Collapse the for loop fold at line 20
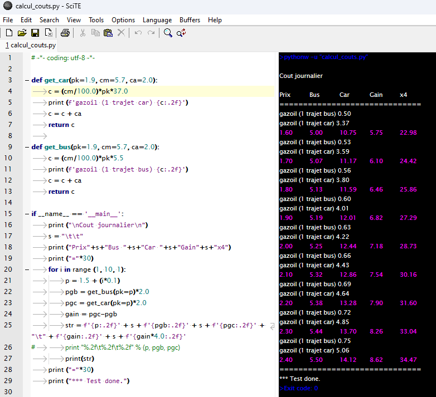The image size is (436, 397). pyautogui.click(x=27, y=269)
